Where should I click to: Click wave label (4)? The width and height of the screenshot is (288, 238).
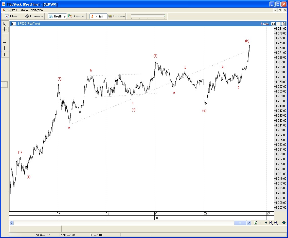(x=133, y=110)
